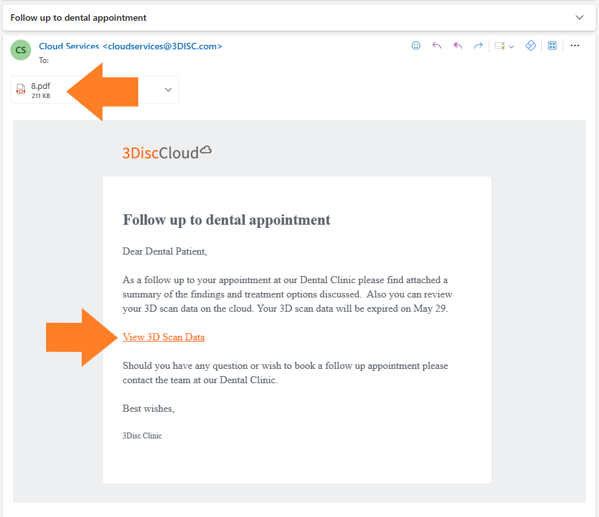React to the message with emoji icon
This screenshot has width=599, height=517.
[x=415, y=45]
